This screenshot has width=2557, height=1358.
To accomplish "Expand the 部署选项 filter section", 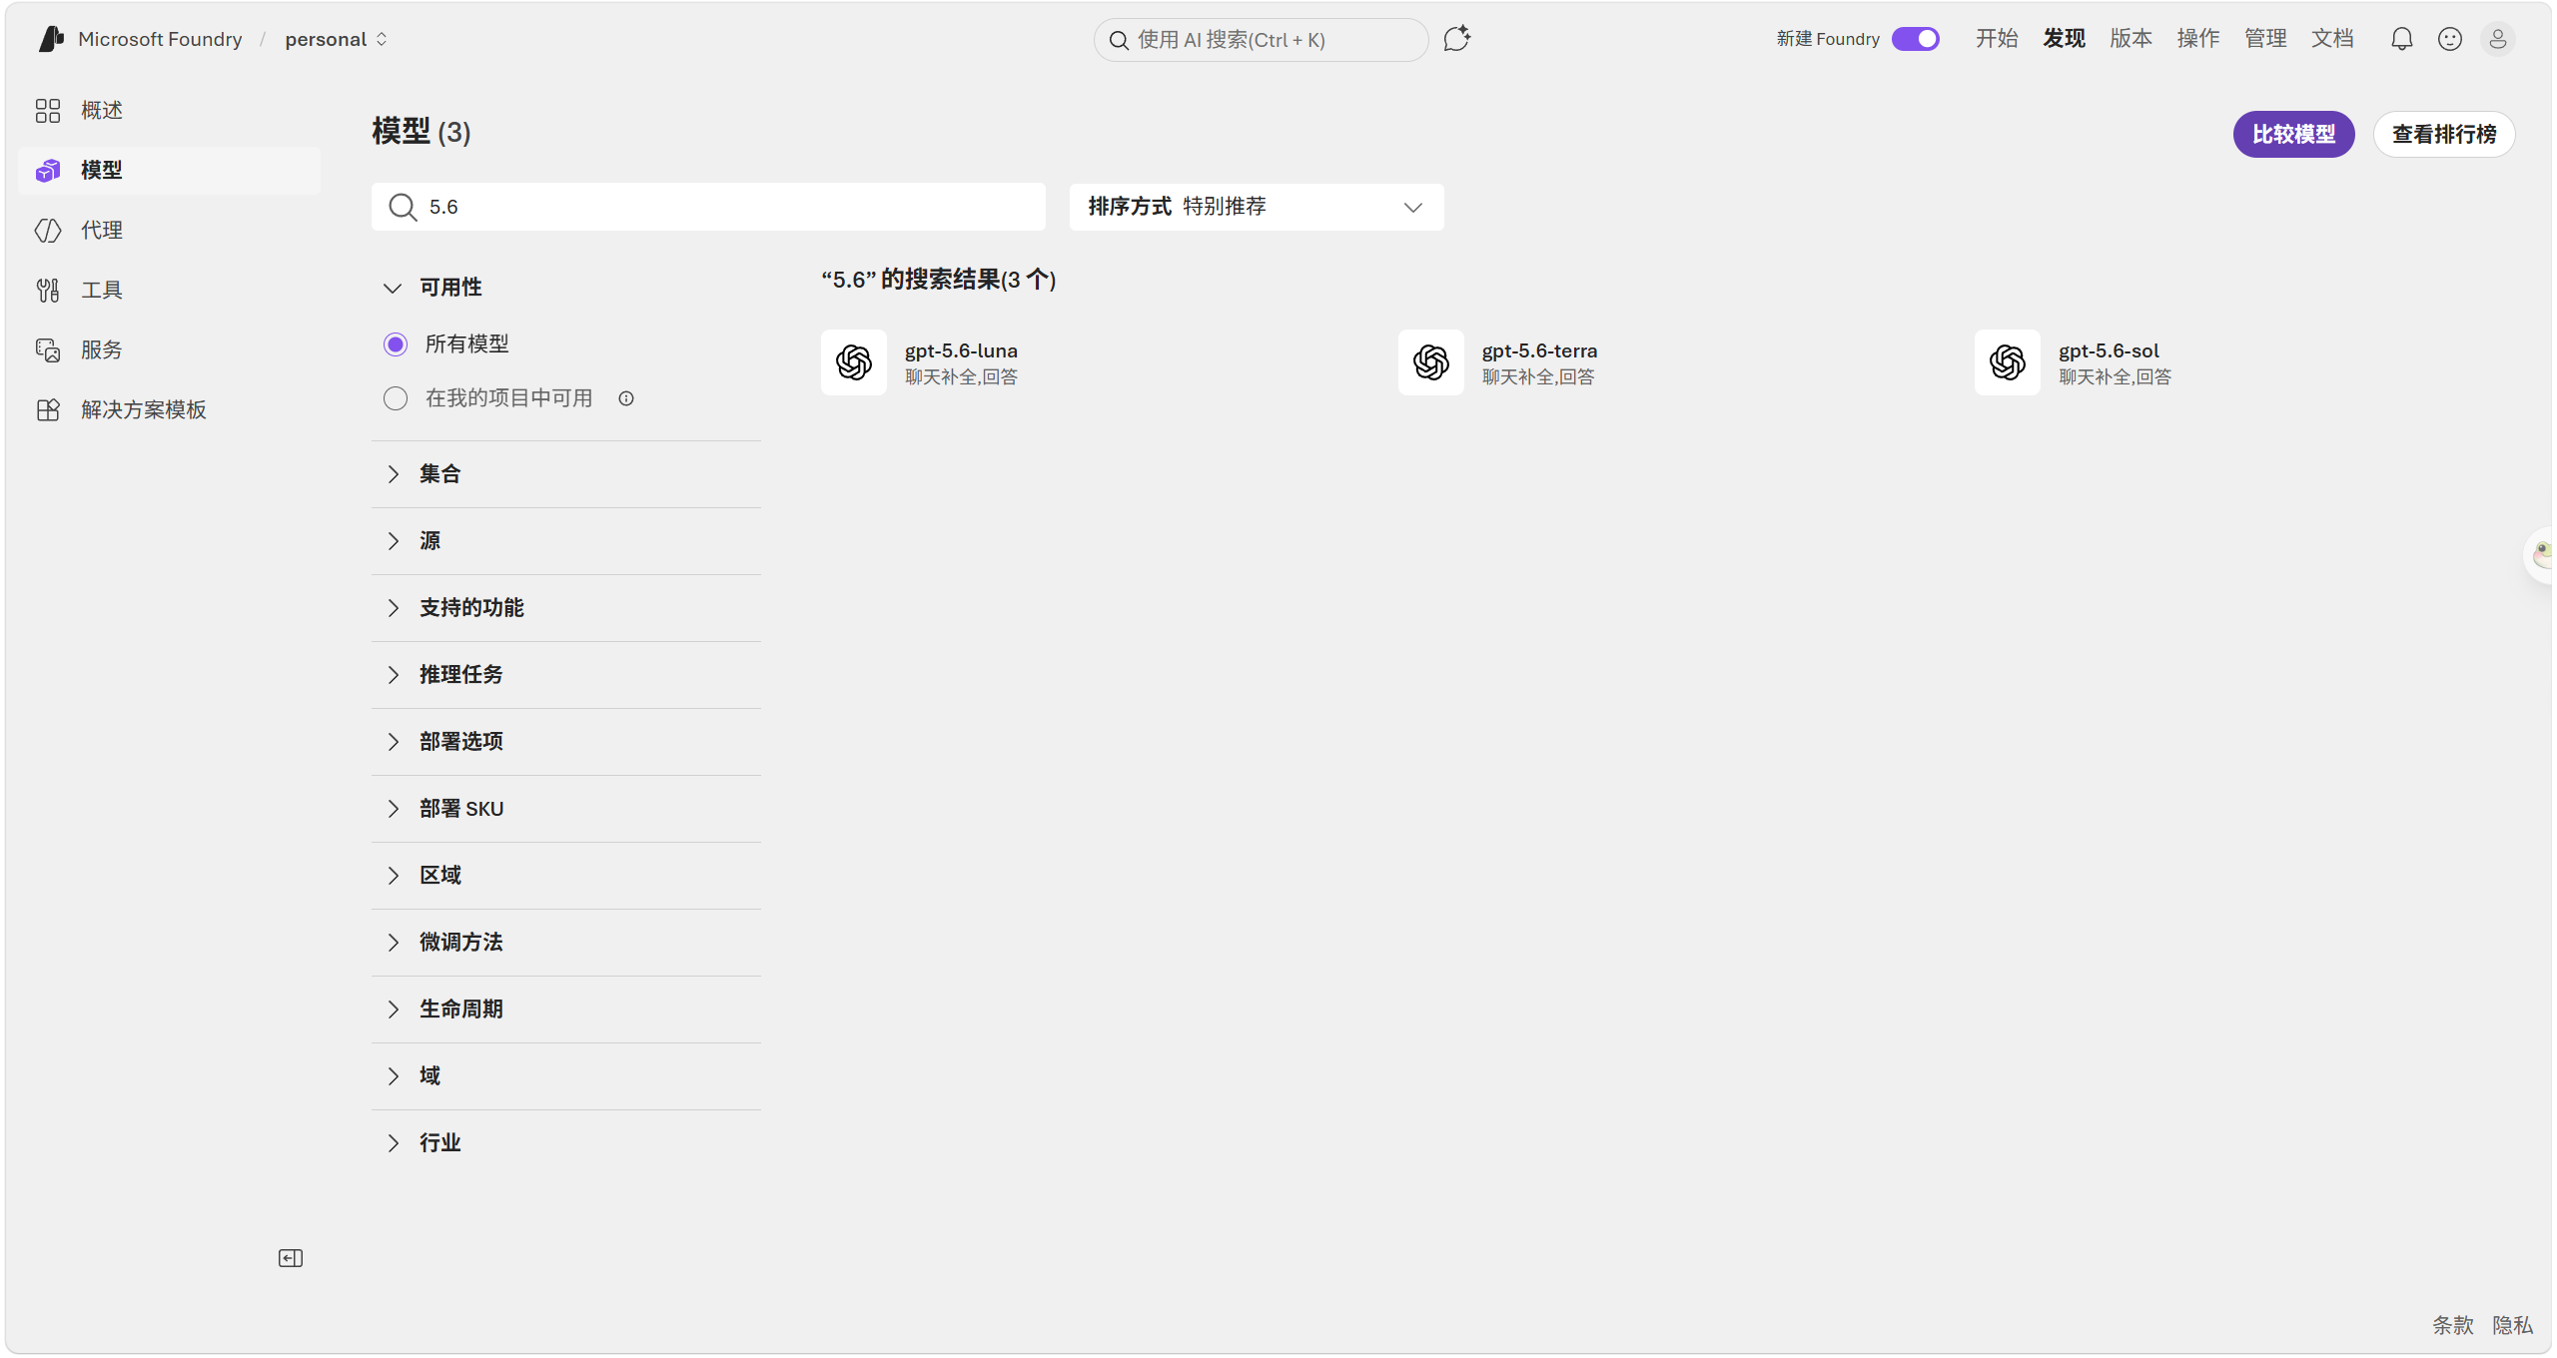I will click(566, 742).
